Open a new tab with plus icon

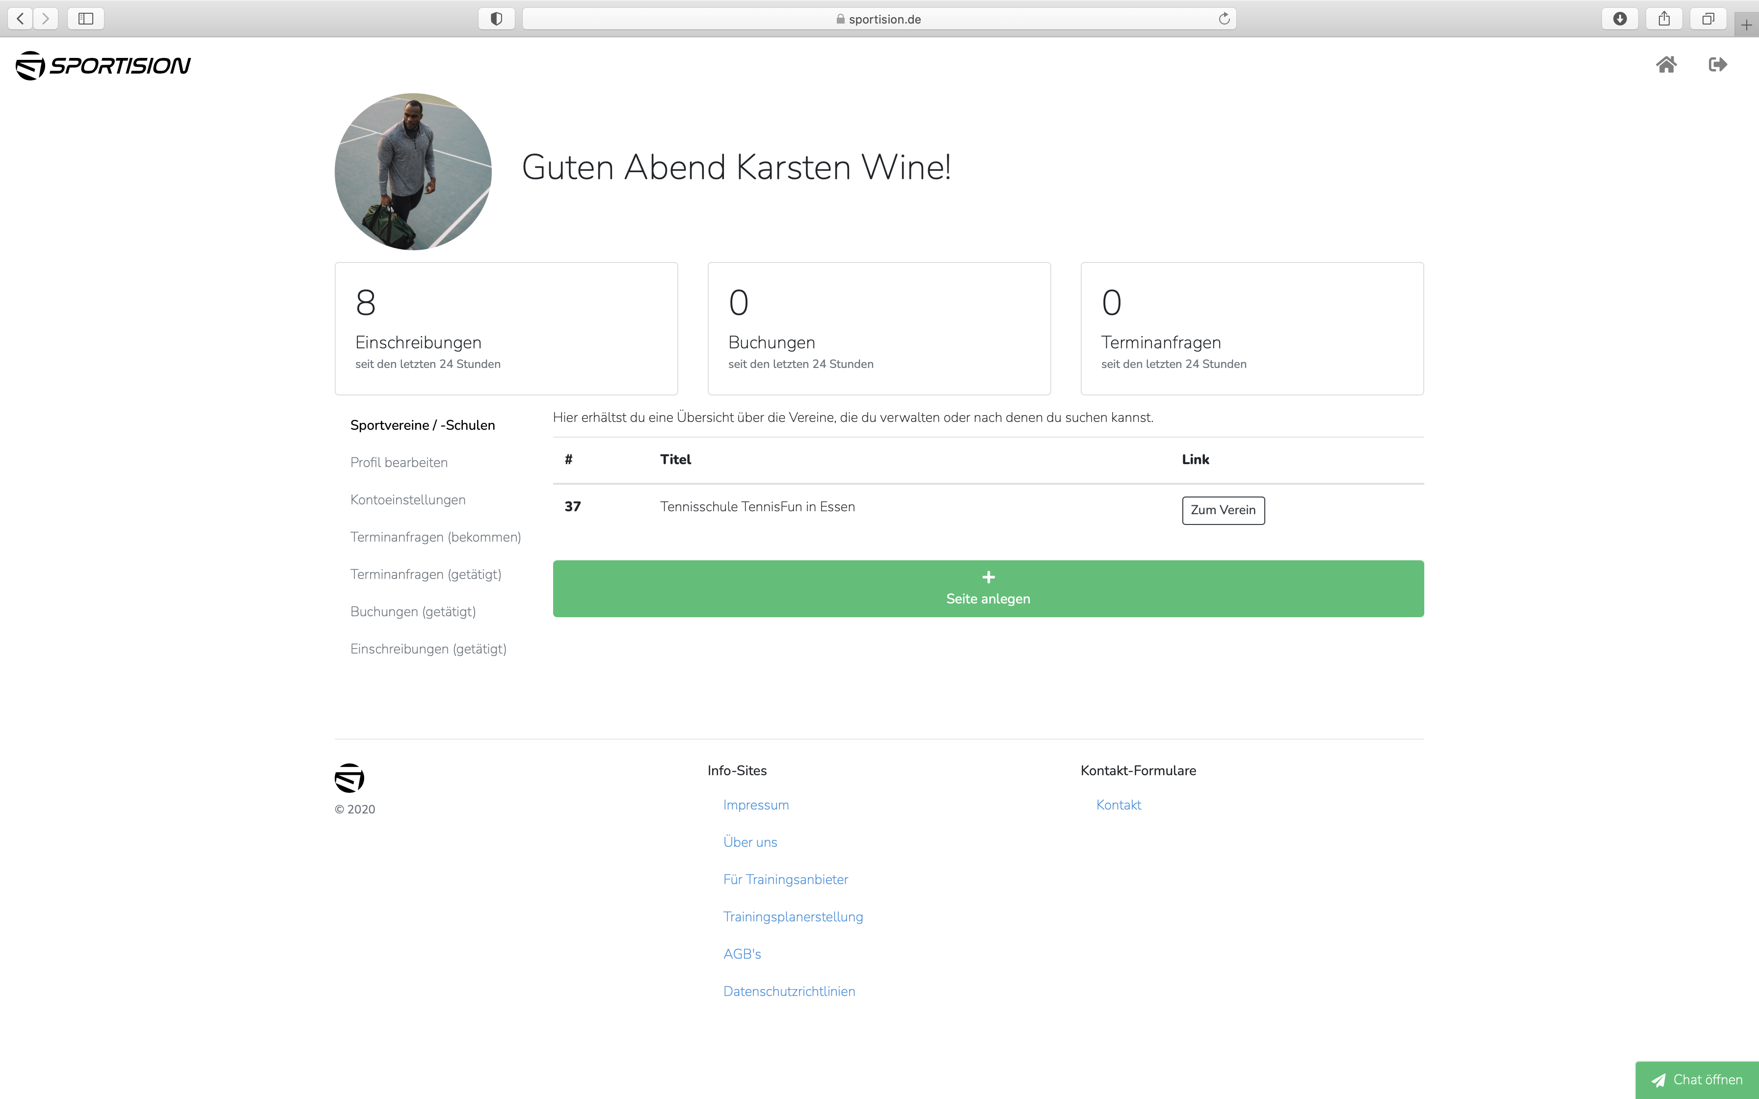(x=1746, y=25)
